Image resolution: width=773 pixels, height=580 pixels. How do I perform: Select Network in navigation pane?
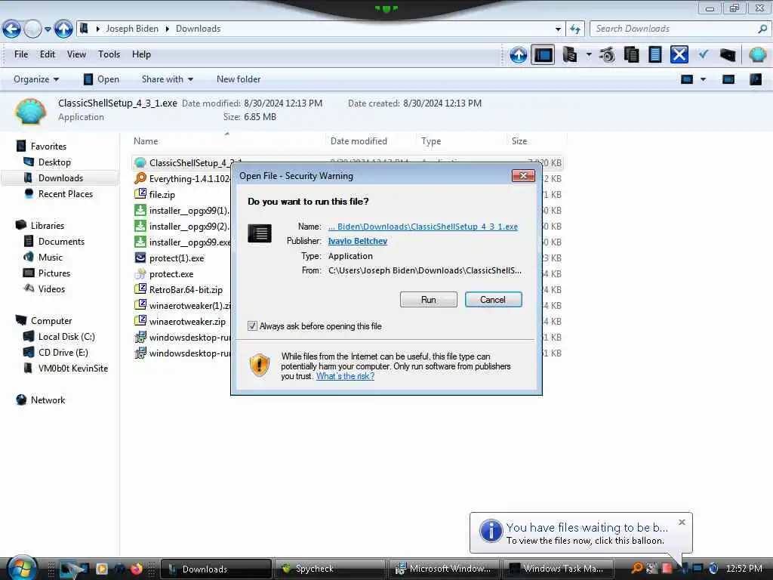tap(48, 400)
